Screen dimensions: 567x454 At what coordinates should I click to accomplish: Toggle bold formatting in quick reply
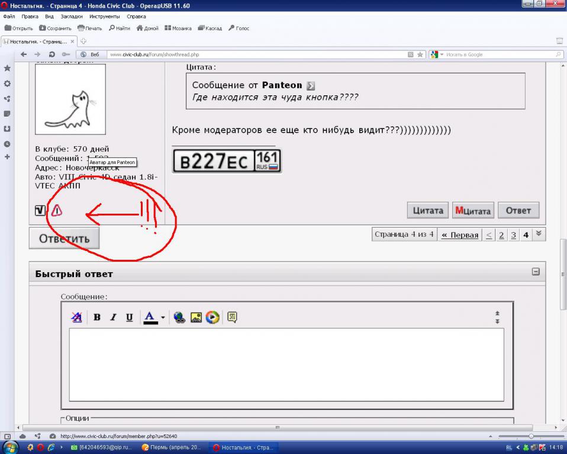click(x=97, y=317)
